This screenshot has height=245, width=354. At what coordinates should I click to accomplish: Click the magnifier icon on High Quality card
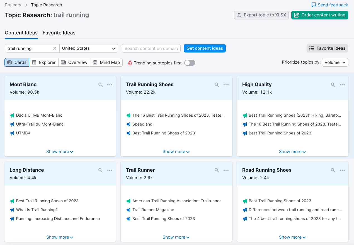[333, 85]
